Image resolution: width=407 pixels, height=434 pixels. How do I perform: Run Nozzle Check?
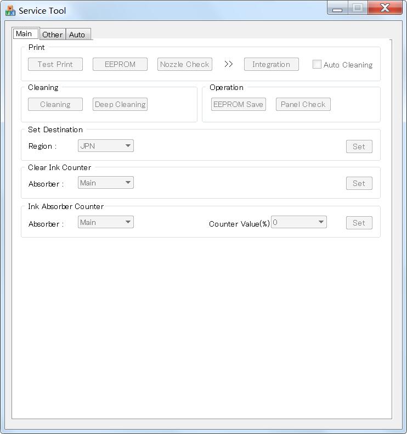point(185,64)
